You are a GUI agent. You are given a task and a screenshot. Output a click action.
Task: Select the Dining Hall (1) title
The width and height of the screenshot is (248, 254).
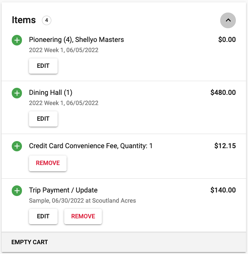pyautogui.click(x=51, y=93)
